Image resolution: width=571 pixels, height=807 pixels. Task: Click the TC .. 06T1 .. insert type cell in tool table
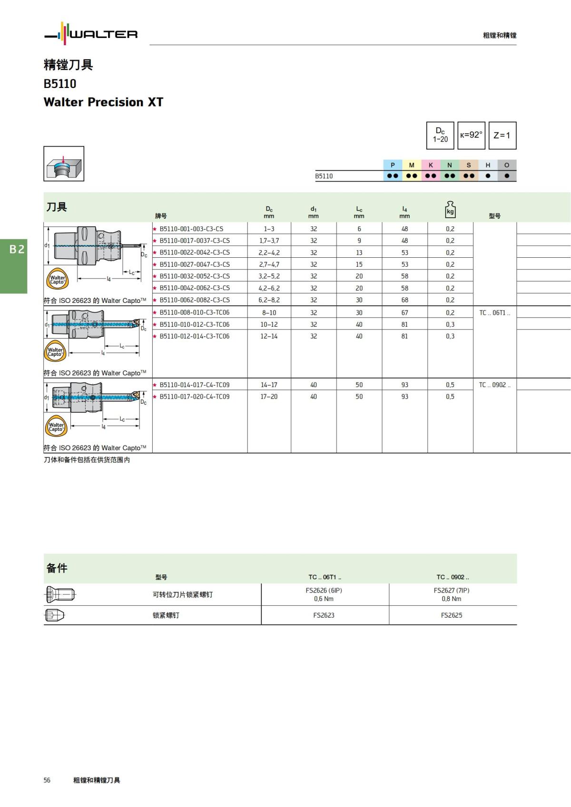495,312
